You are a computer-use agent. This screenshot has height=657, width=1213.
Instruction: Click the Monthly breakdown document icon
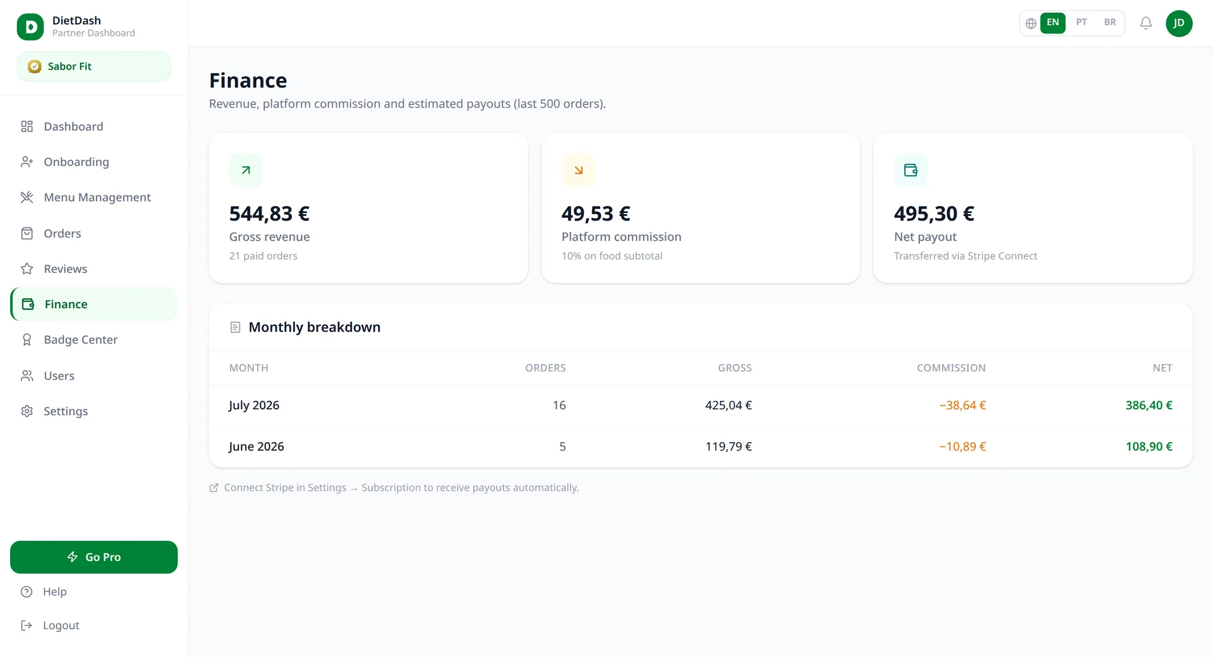(235, 327)
